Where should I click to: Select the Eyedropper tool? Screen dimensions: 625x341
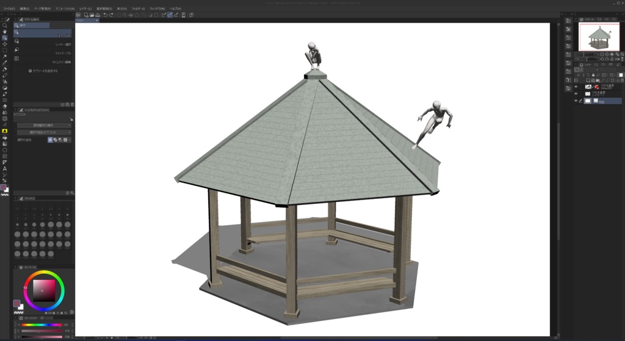(5, 63)
